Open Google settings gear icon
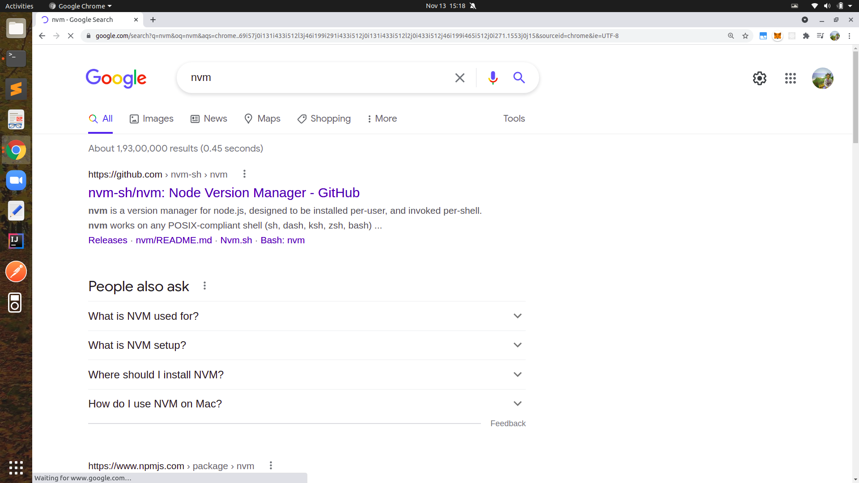Screen dimensions: 859x483 pos(759,78)
